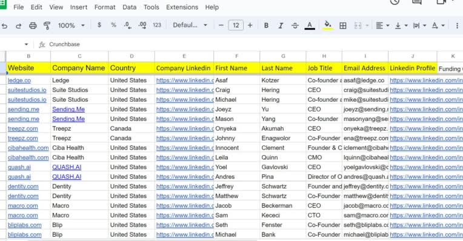
Task: Select the Job Title header cell
Action: point(324,68)
